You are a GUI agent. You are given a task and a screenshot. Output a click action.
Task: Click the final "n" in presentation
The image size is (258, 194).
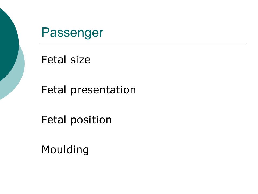[133, 91]
